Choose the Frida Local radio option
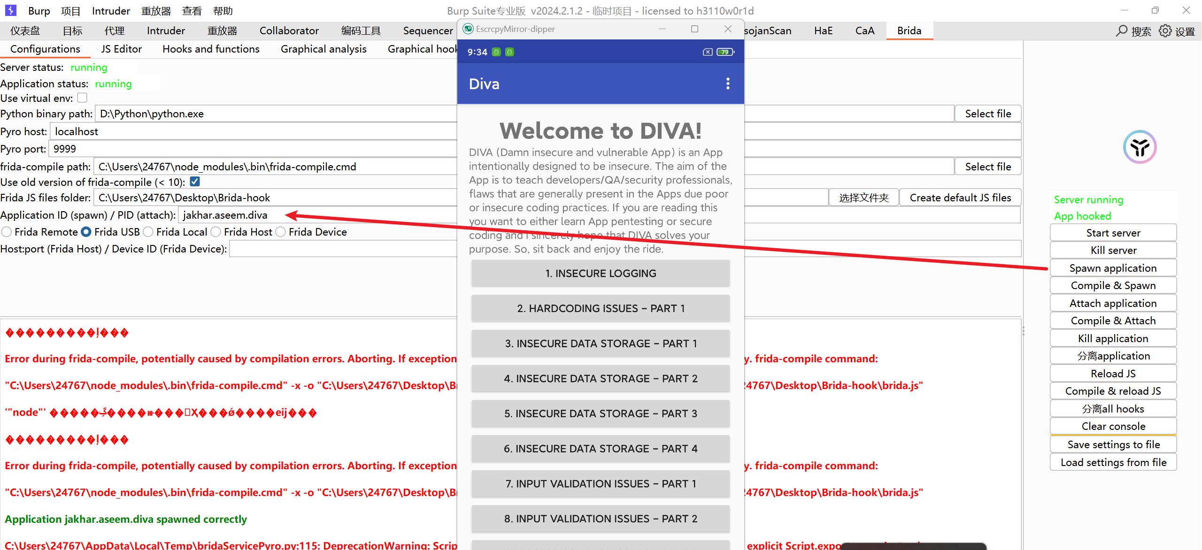This screenshot has height=550, width=1202. coord(148,232)
